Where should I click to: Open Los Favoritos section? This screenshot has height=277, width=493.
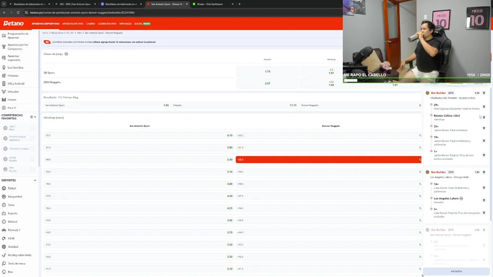(15, 67)
